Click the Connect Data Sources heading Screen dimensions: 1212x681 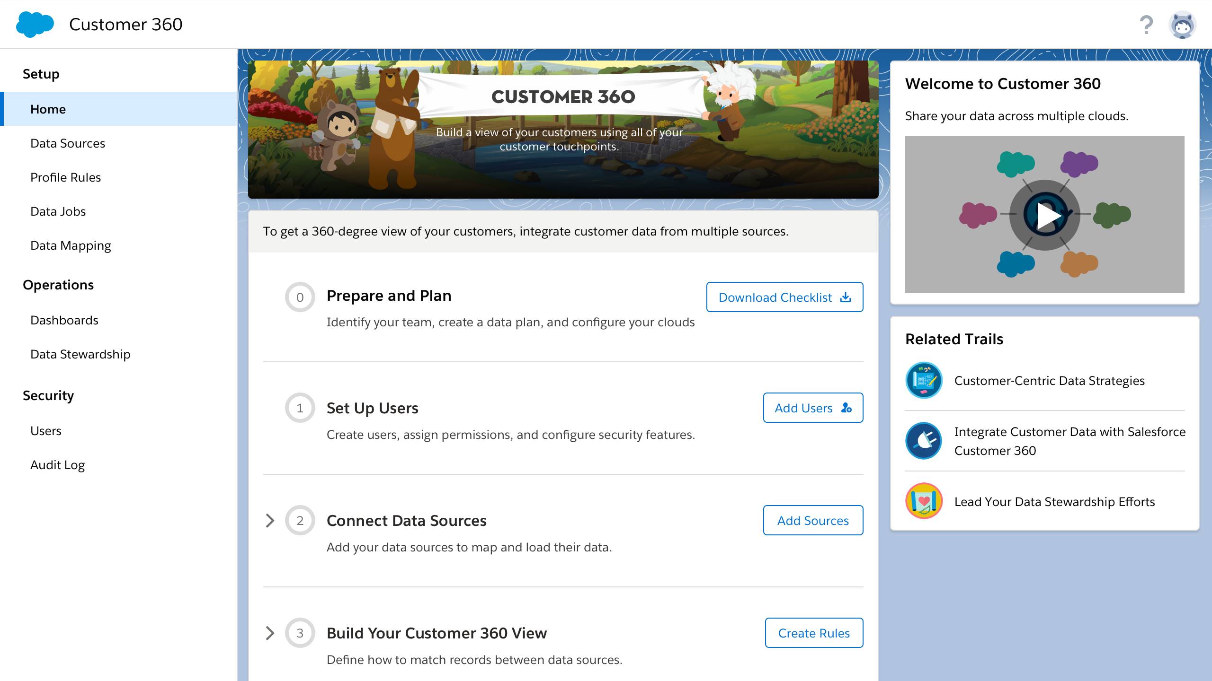[406, 521]
